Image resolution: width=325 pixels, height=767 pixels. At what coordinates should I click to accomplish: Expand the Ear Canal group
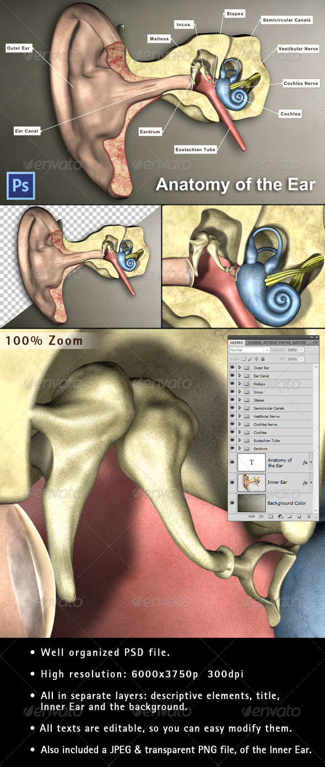click(240, 375)
